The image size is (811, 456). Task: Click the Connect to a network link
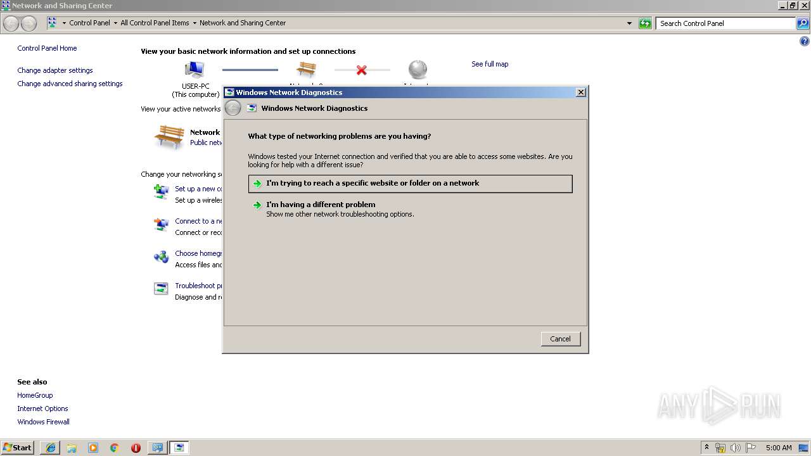tap(198, 221)
